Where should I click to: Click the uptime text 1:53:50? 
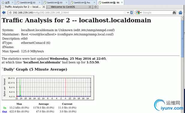(x=93, y=62)
